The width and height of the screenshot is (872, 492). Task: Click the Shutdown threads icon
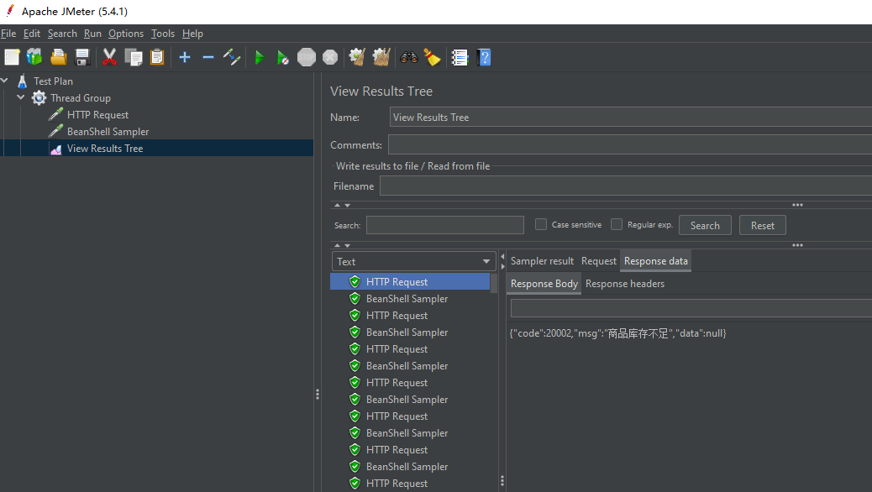coord(330,57)
